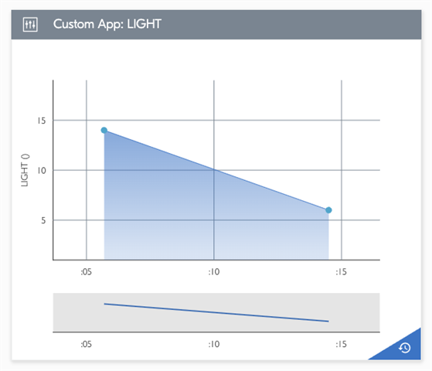432x371 pixels.
Task: Click the :10 label under overview strip
Action: point(214,344)
